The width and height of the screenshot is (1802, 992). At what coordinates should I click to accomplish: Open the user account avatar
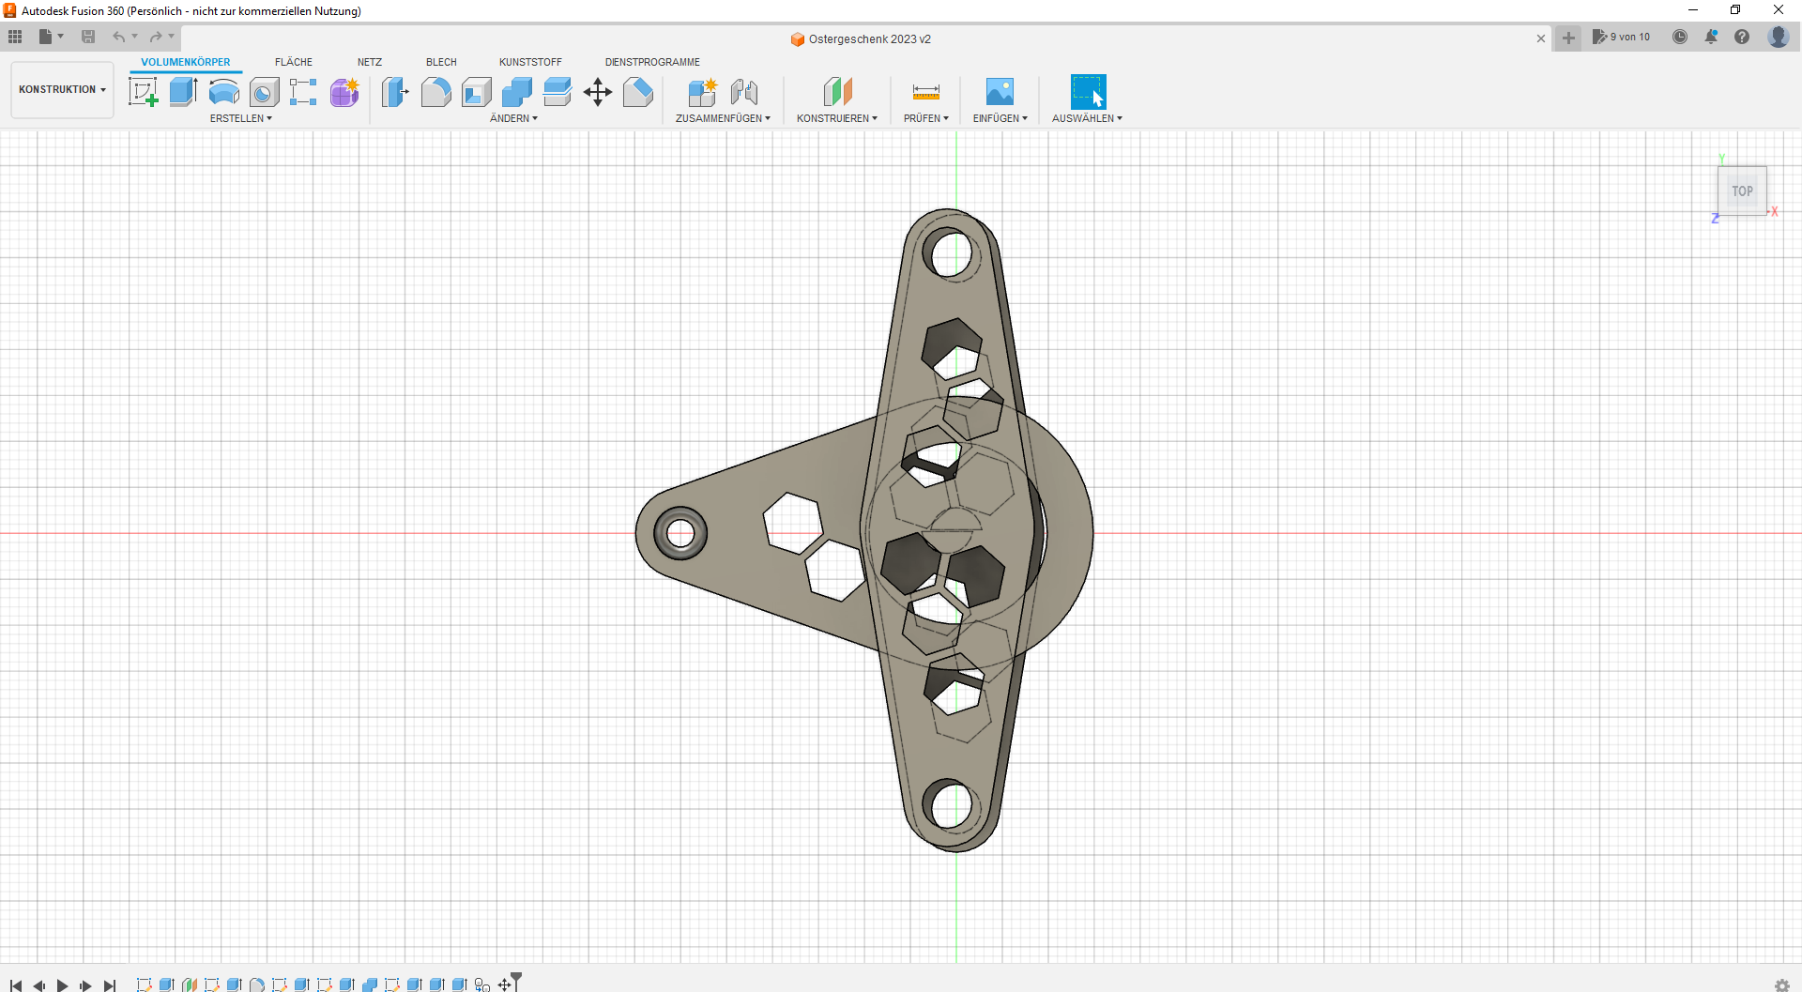(1779, 37)
